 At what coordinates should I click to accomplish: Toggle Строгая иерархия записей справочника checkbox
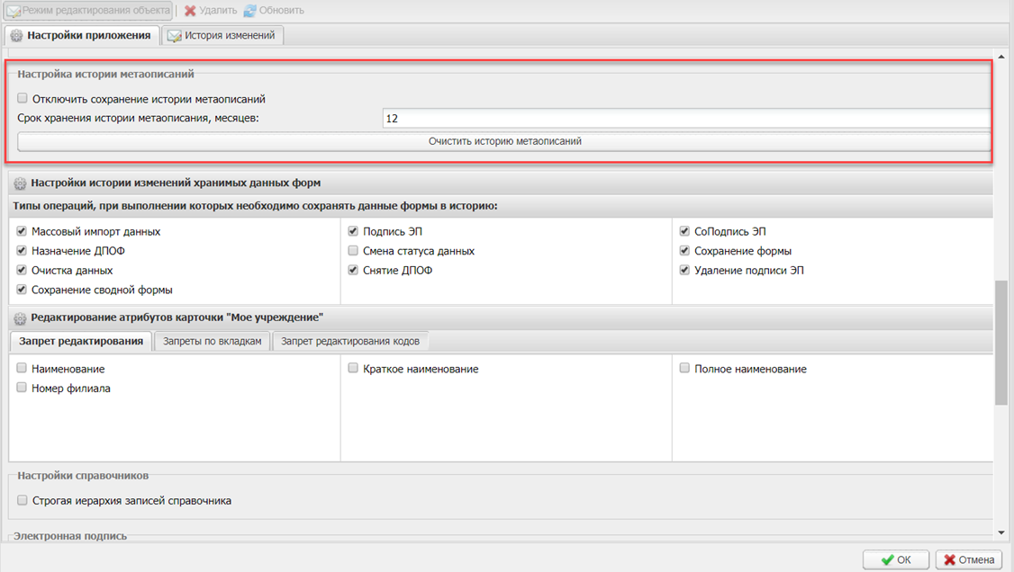[23, 501]
